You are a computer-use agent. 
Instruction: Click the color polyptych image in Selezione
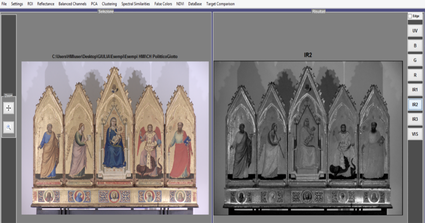115,138
